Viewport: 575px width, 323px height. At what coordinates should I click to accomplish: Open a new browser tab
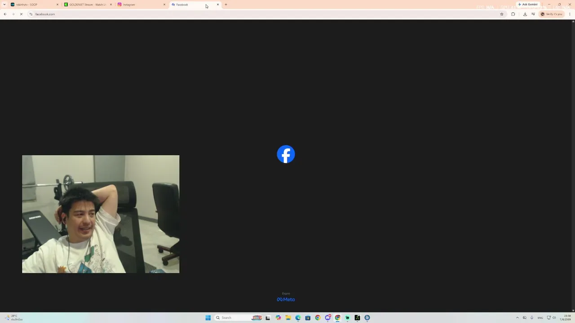click(x=226, y=4)
